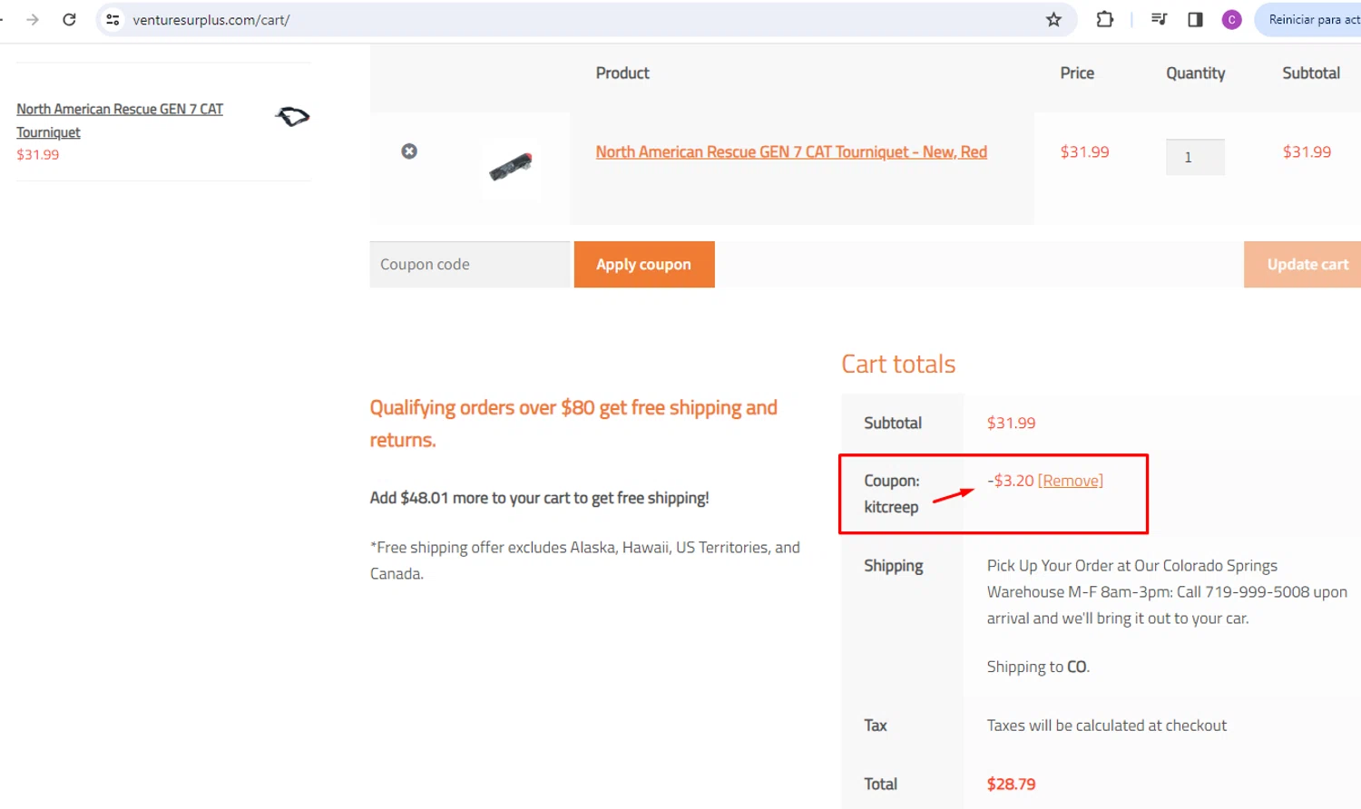Click the free shipping exclusions note
Viewport: 1361px width, 809px height.
coord(585,560)
